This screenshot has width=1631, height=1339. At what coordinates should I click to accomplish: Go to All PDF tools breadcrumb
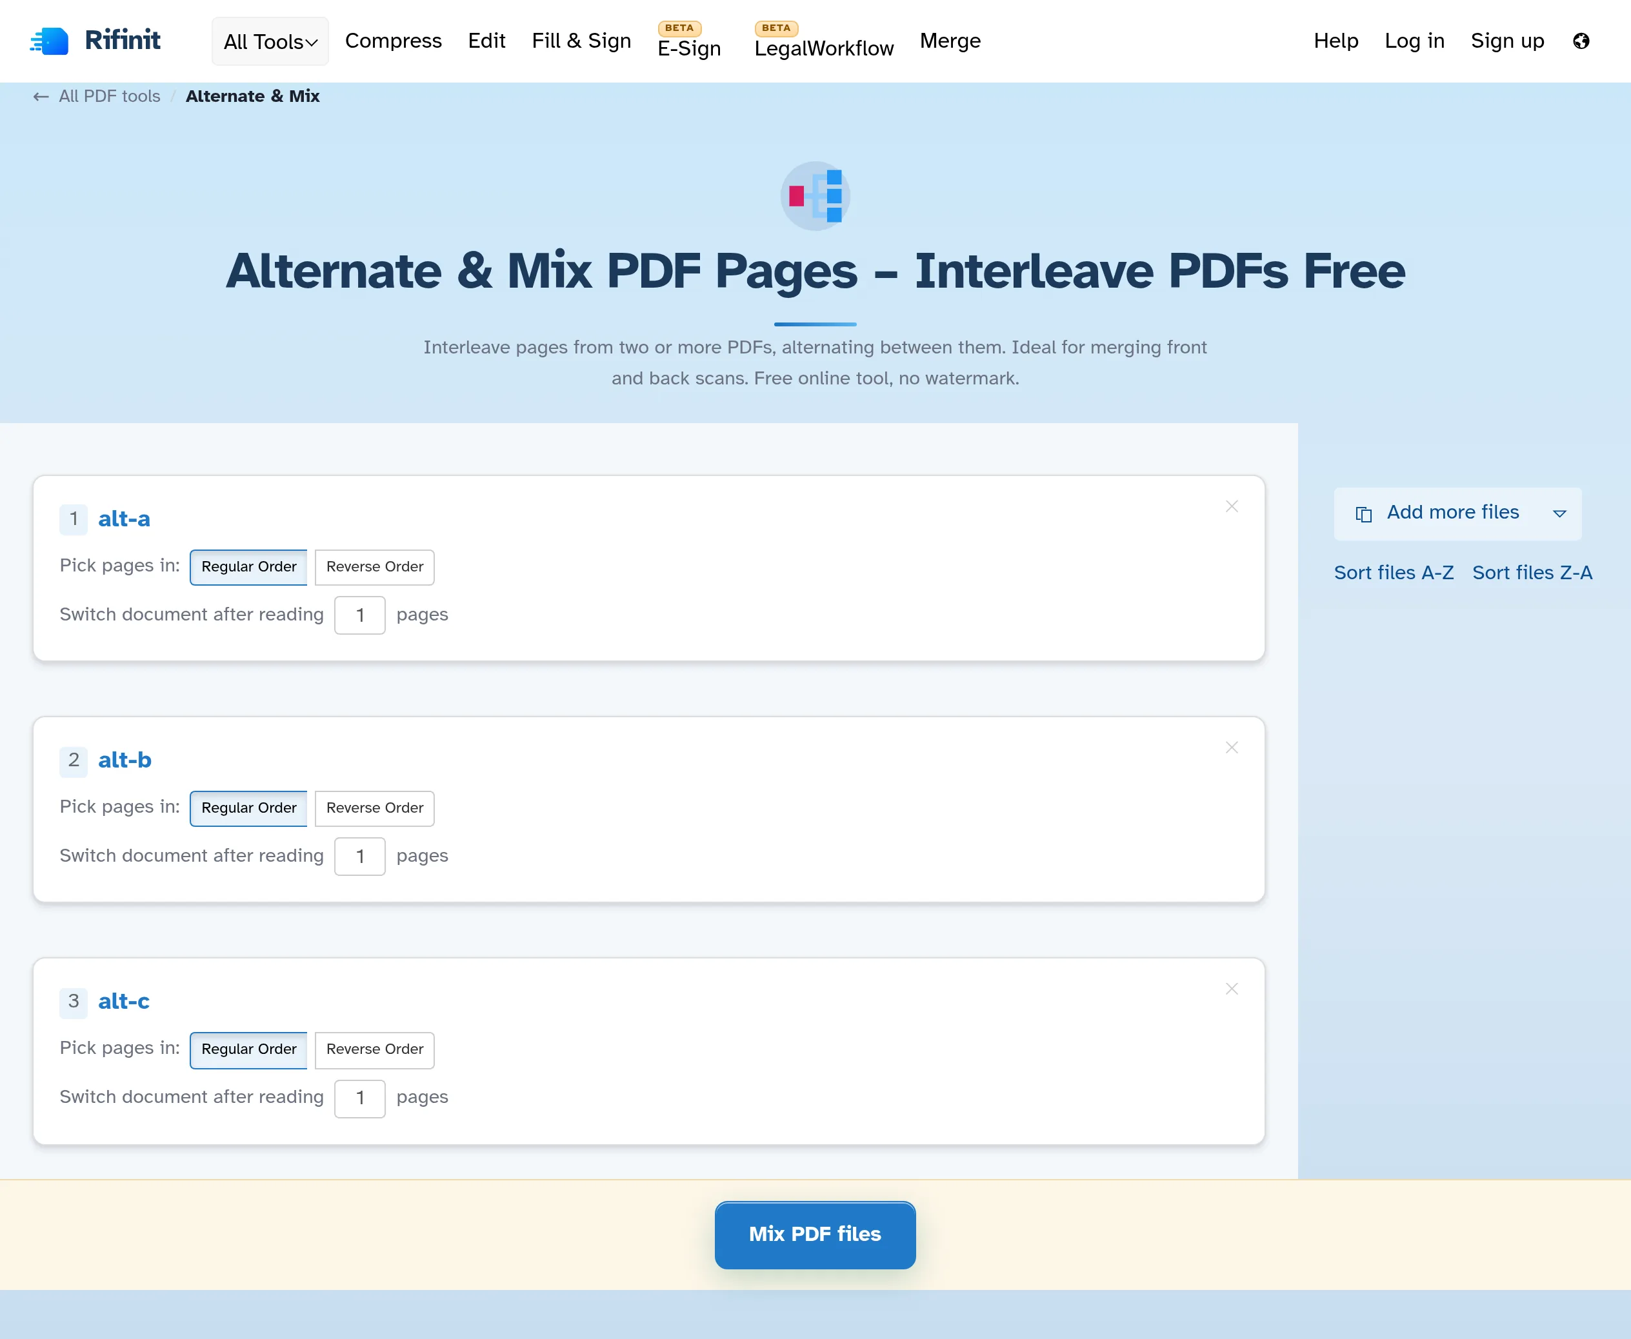pyautogui.click(x=110, y=96)
